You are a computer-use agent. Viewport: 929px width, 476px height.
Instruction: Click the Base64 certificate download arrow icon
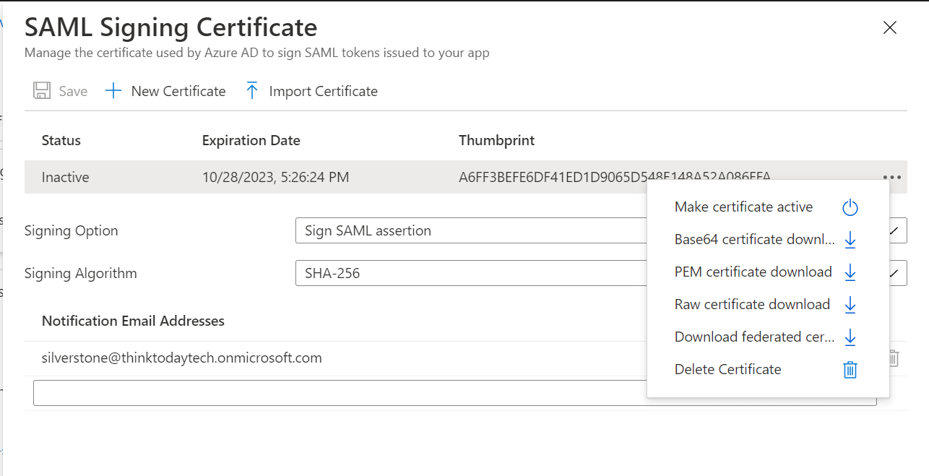pos(850,240)
